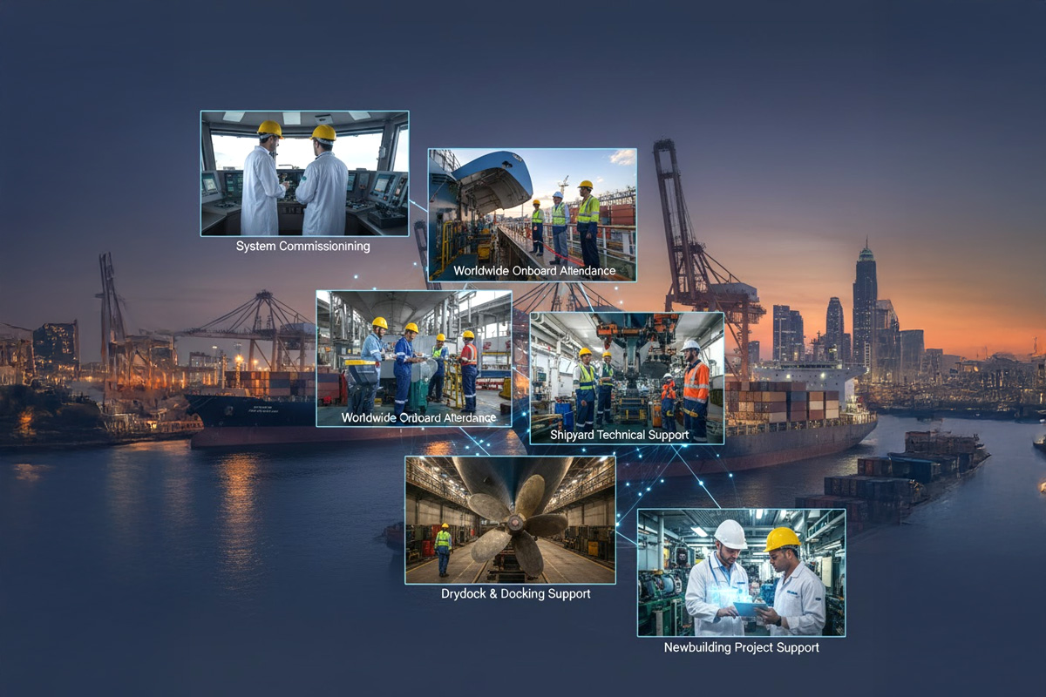The image size is (1046, 697).
Task: Select the ship deck photo with blue lifeboat
Action: coord(532,209)
